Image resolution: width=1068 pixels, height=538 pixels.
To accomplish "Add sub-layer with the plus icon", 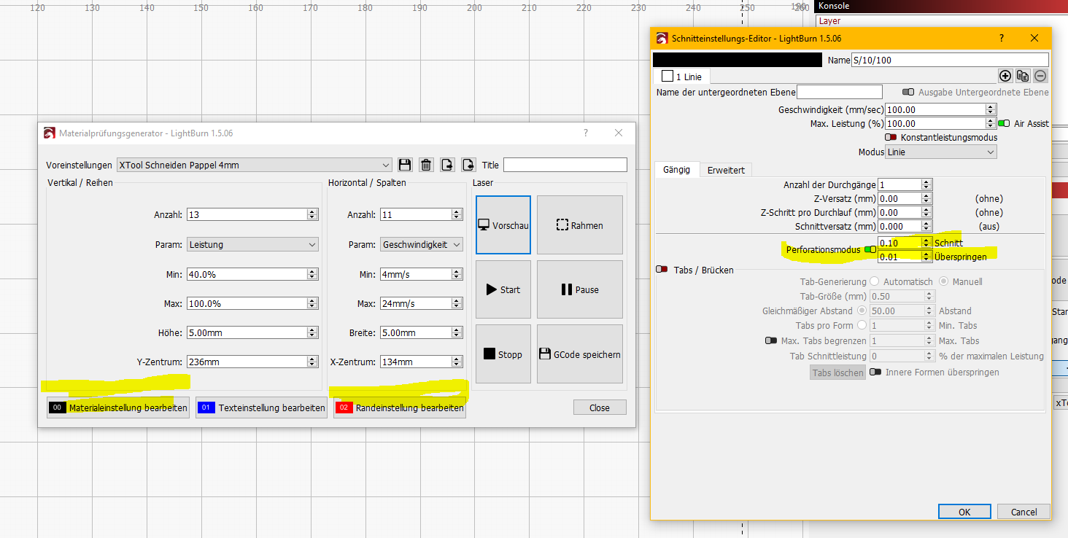I will pyautogui.click(x=1005, y=76).
